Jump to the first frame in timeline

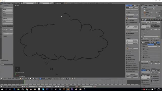(x=55, y=86)
